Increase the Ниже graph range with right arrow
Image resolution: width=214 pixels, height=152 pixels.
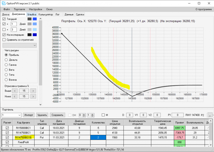click(33, 97)
